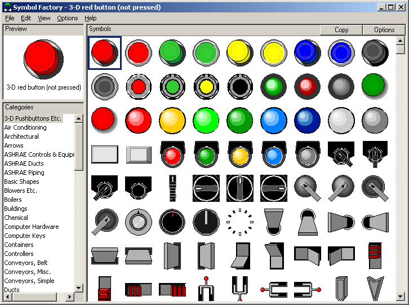Pick the flat blue pushbutton with silver ring
The width and height of the screenshot is (409, 305).
pos(341,53)
